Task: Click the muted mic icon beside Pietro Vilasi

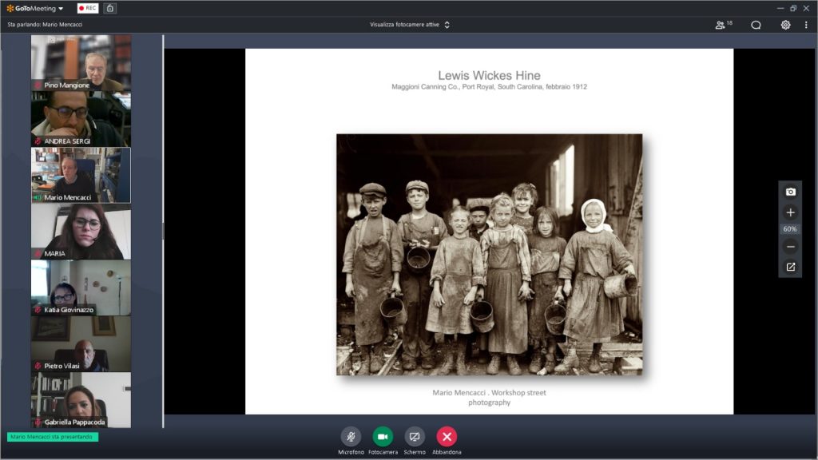Action: pyautogui.click(x=38, y=366)
